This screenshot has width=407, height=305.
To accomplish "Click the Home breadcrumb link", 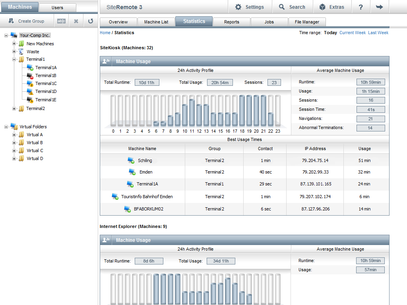I will coord(105,33).
